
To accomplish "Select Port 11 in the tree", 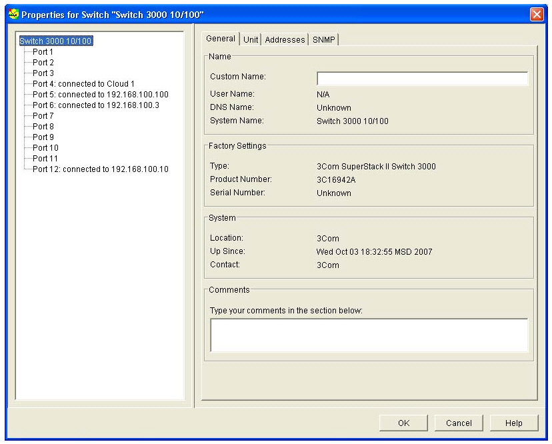I will pyautogui.click(x=45, y=159).
